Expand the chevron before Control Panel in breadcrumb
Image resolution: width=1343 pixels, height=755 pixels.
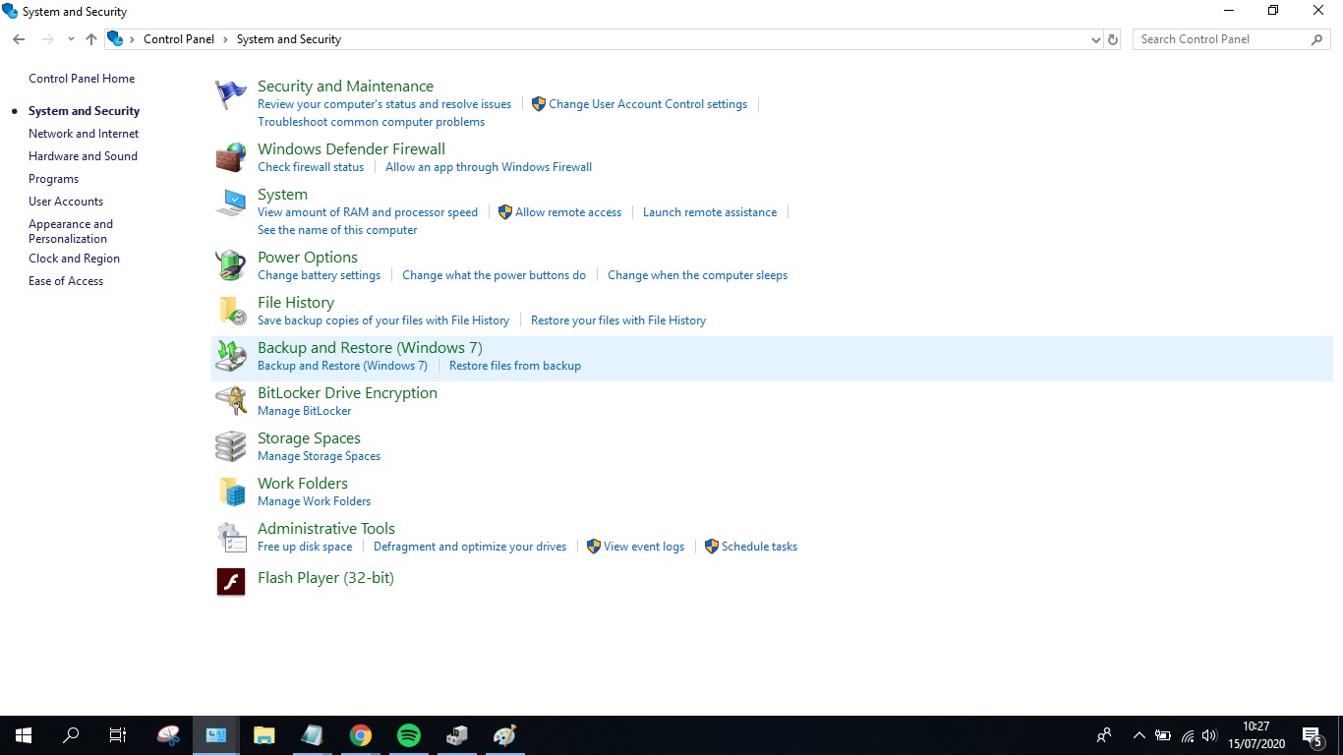(133, 39)
